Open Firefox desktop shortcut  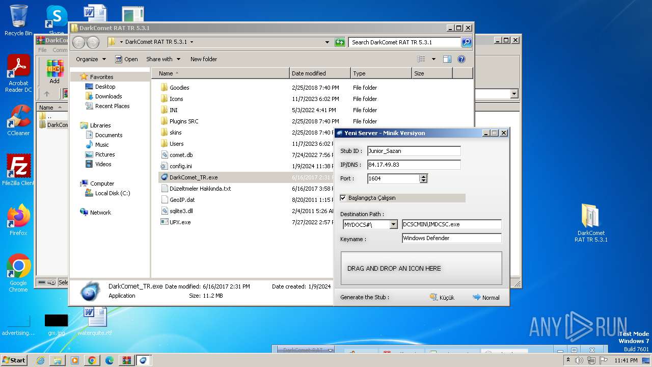pyautogui.click(x=18, y=220)
